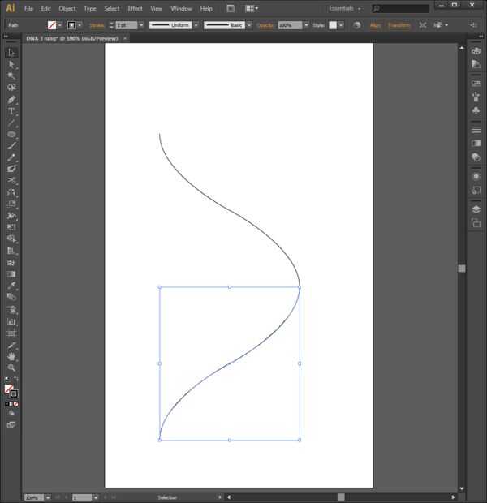Select the Blend tool

tap(11, 297)
